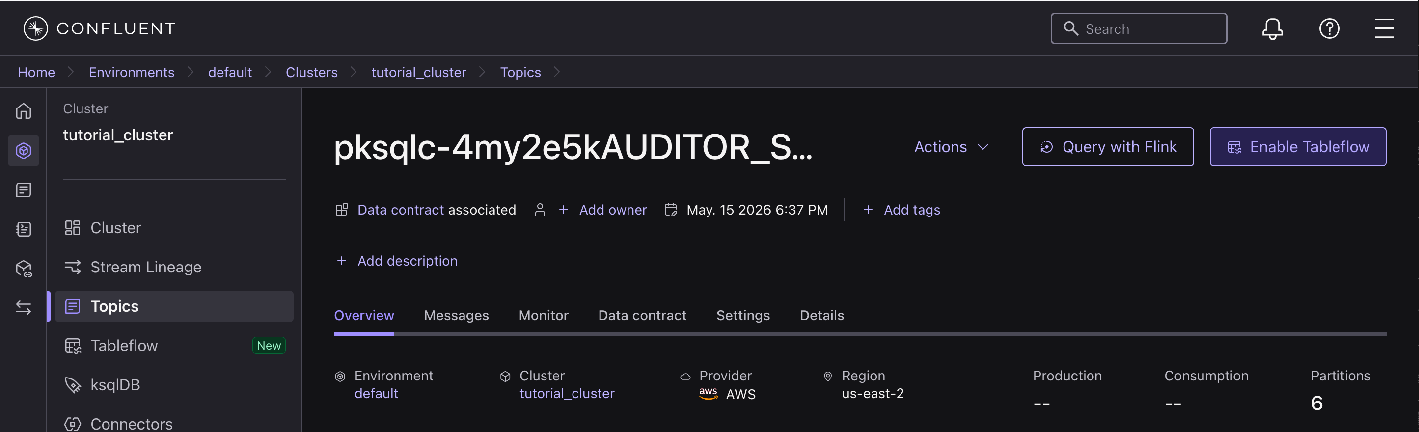Open the Data contract link
The width and height of the screenshot is (1419, 432).
(x=401, y=210)
